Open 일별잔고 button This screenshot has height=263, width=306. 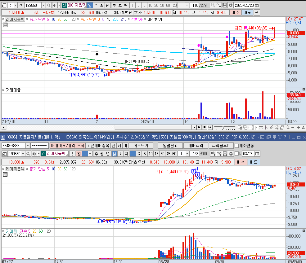(x=170, y=146)
